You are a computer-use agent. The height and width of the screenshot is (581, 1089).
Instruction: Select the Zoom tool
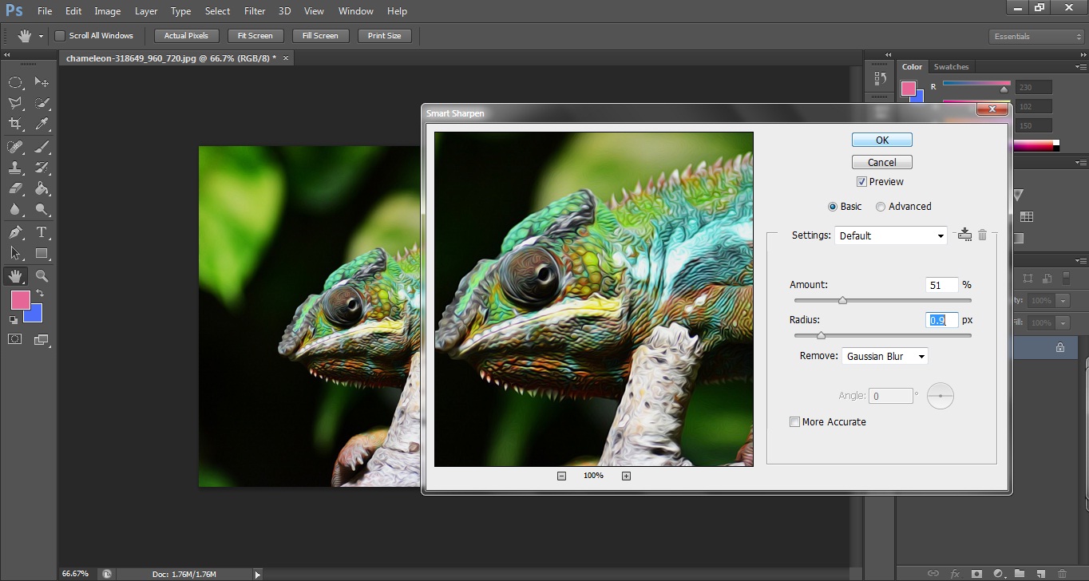[42, 275]
